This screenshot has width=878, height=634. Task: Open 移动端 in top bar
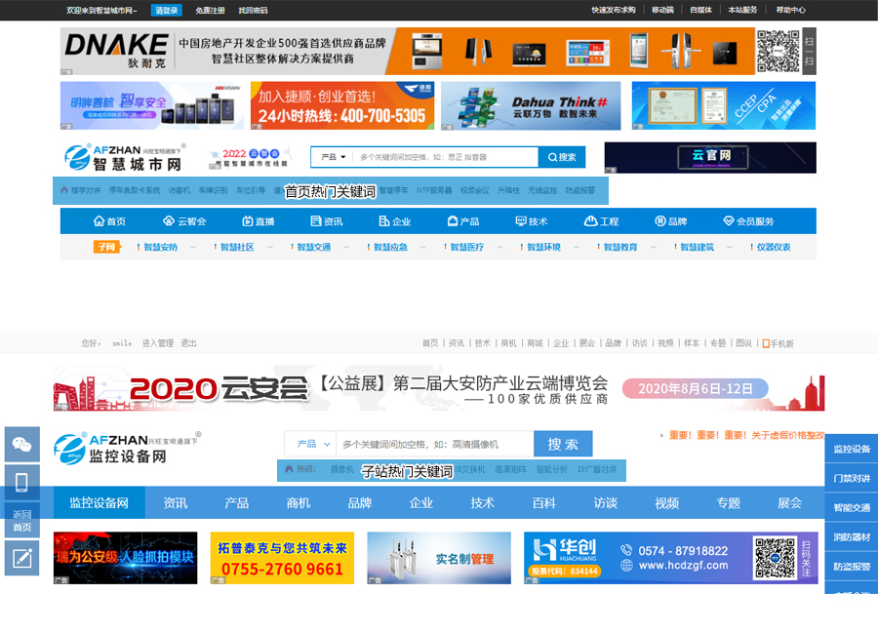click(x=662, y=10)
